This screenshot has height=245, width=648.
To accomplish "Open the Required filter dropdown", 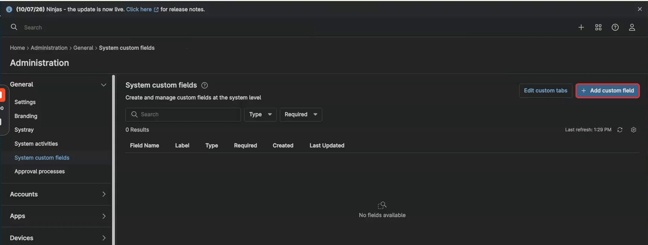I will [x=301, y=114].
